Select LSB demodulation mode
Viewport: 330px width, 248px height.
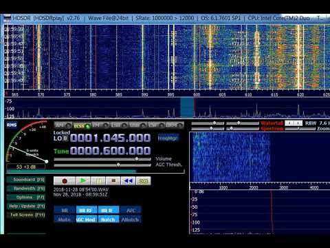[119, 125]
